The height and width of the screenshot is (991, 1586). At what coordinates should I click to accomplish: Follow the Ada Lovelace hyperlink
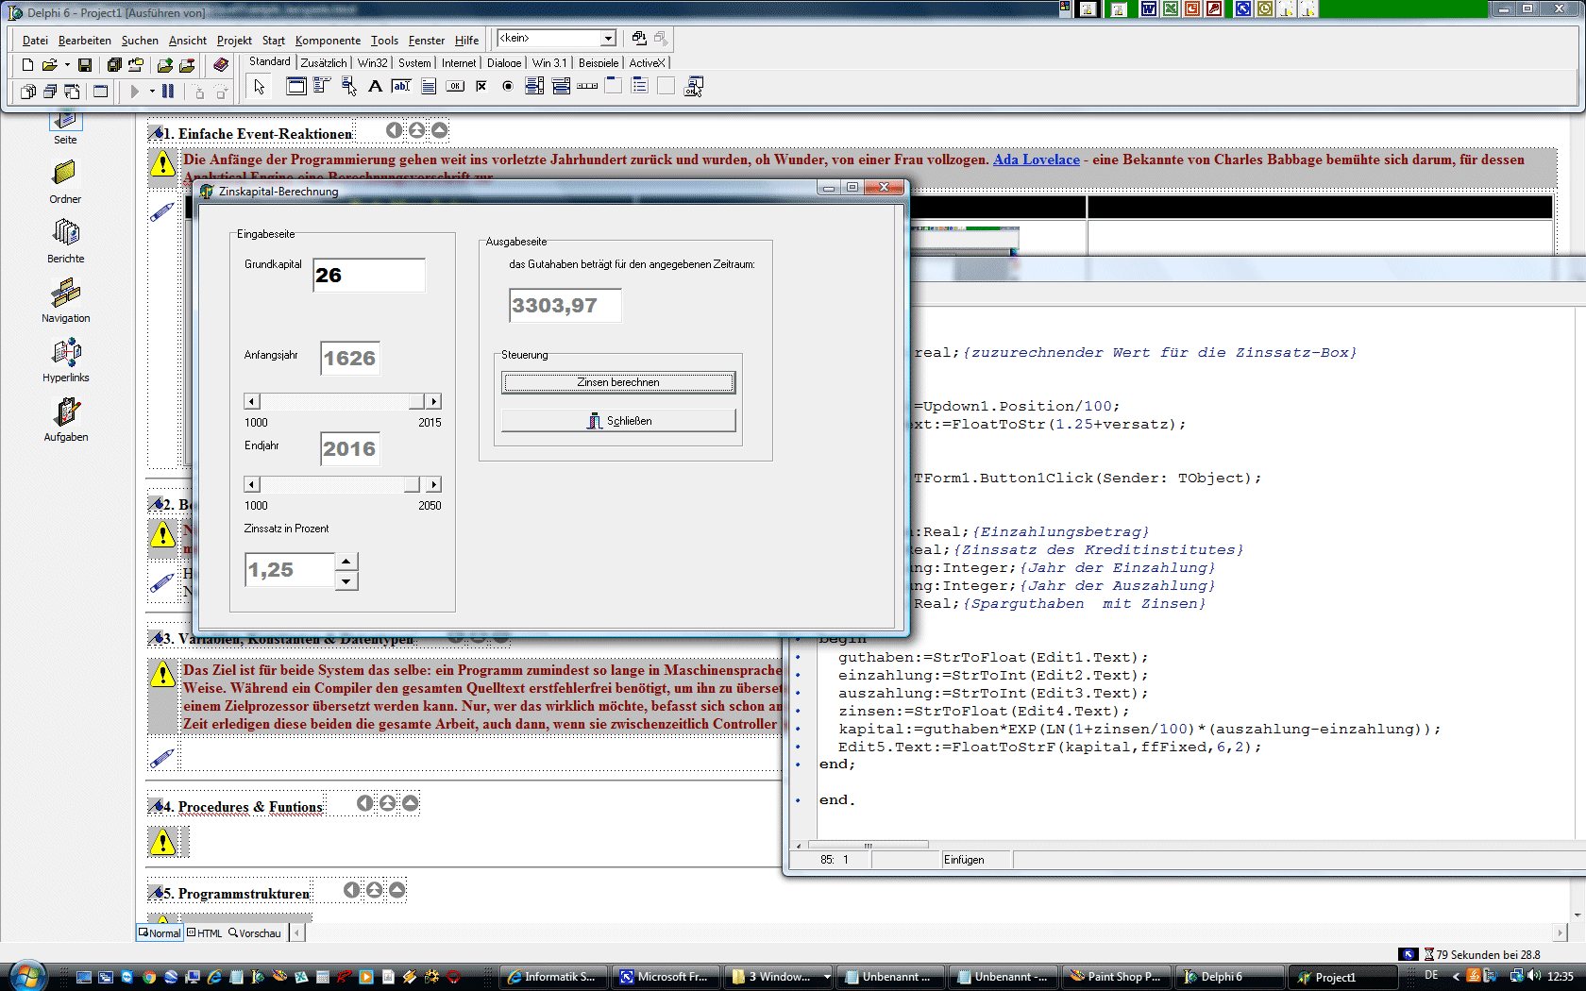[1037, 160]
